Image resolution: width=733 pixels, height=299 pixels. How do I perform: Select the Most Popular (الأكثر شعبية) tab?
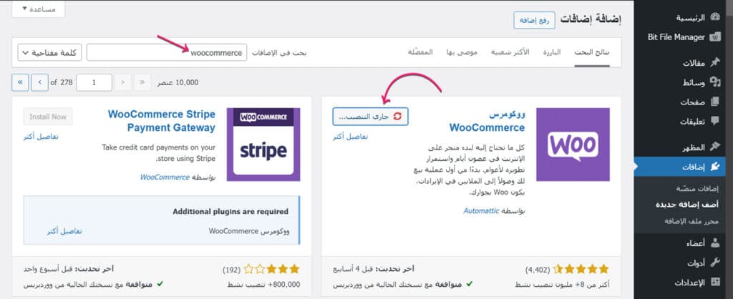click(510, 52)
